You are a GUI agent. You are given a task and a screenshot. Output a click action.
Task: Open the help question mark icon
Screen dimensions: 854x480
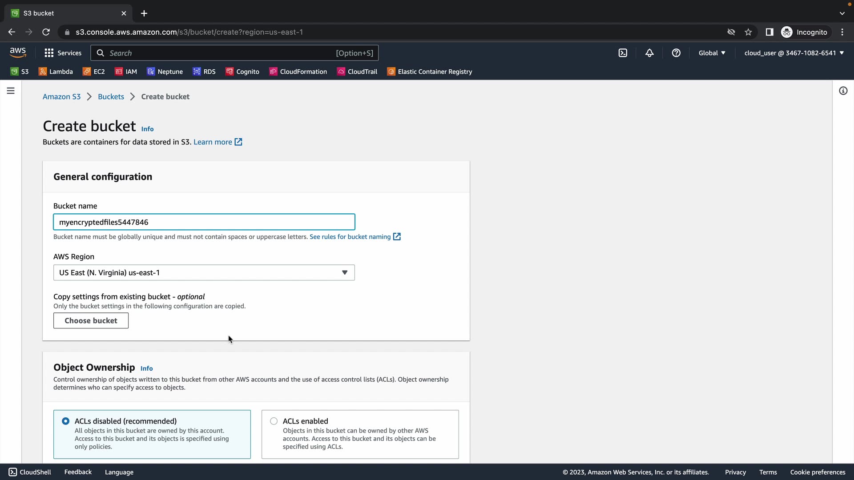tap(676, 53)
